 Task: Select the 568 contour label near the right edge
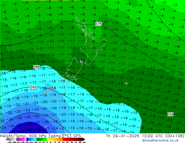click(170, 114)
